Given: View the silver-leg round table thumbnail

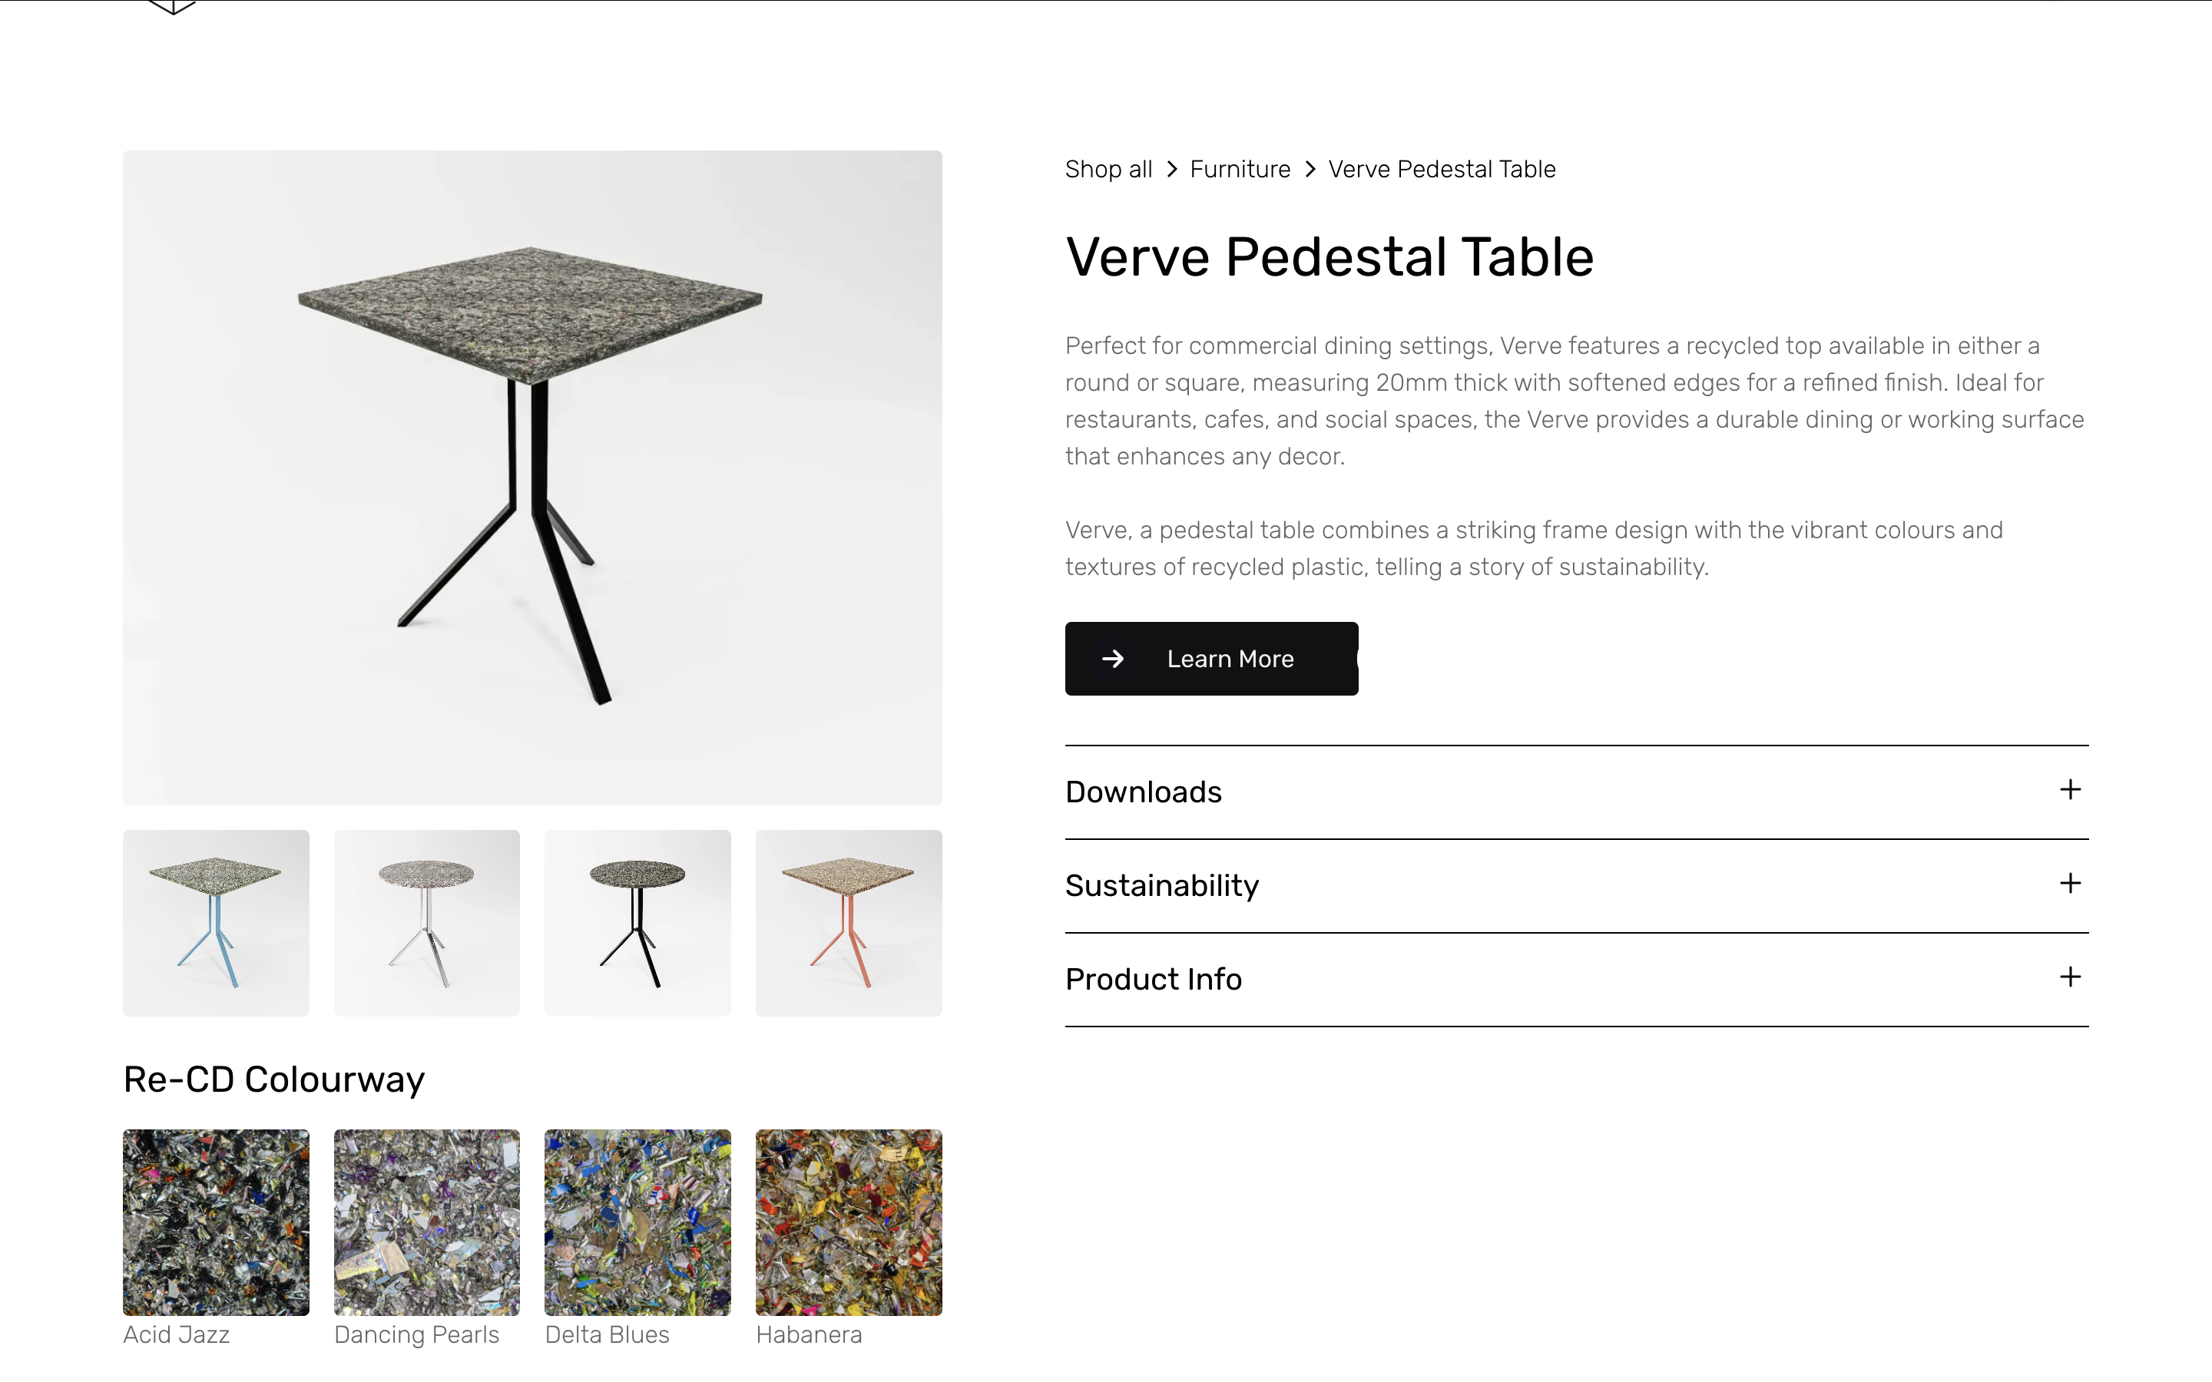Looking at the screenshot, I should [x=427, y=922].
